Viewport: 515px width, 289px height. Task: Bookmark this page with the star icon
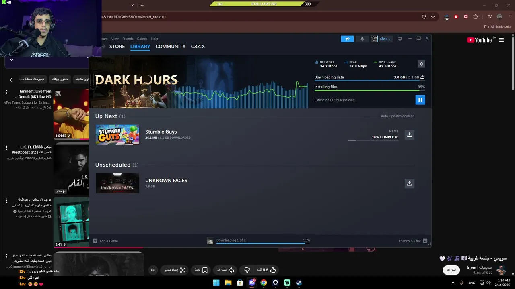[x=433, y=17]
